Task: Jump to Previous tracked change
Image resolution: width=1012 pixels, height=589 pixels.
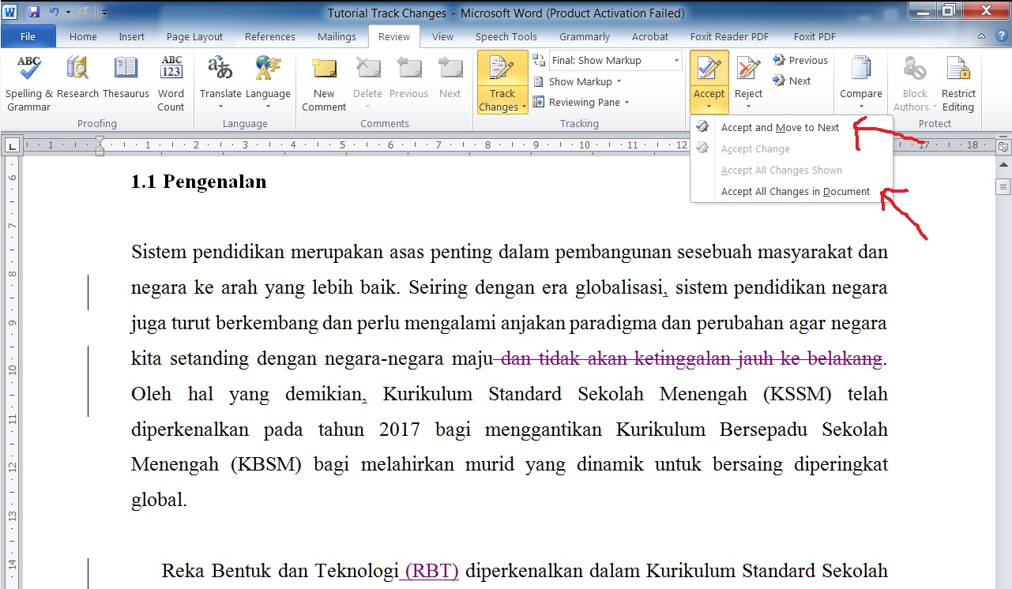Action: (x=800, y=60)
